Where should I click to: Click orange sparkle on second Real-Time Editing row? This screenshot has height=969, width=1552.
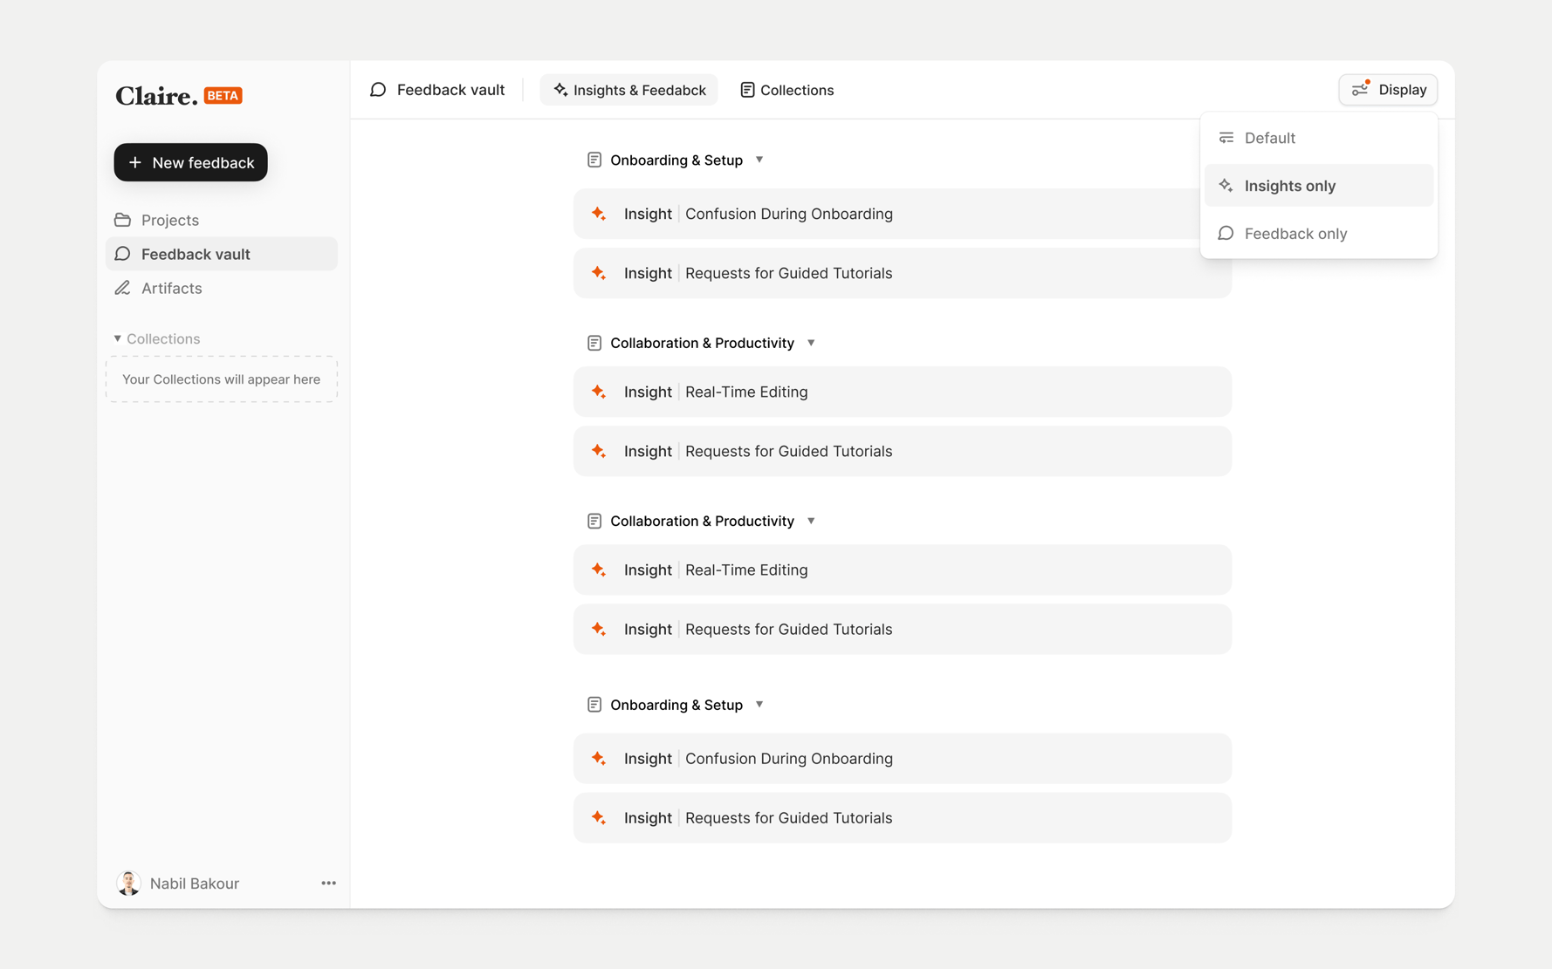coord(599,570)
